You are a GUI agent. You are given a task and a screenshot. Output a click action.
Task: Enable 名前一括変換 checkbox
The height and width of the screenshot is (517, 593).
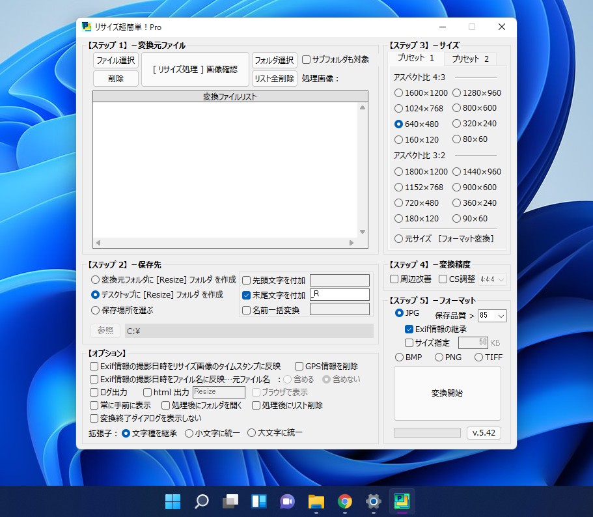click(x=271, y=310)
